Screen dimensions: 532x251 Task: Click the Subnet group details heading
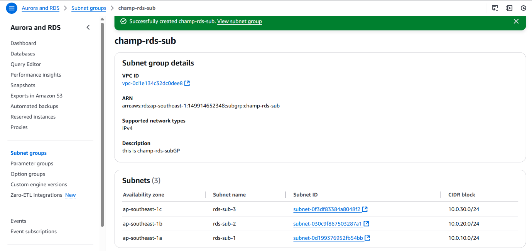tap(158, 63)
